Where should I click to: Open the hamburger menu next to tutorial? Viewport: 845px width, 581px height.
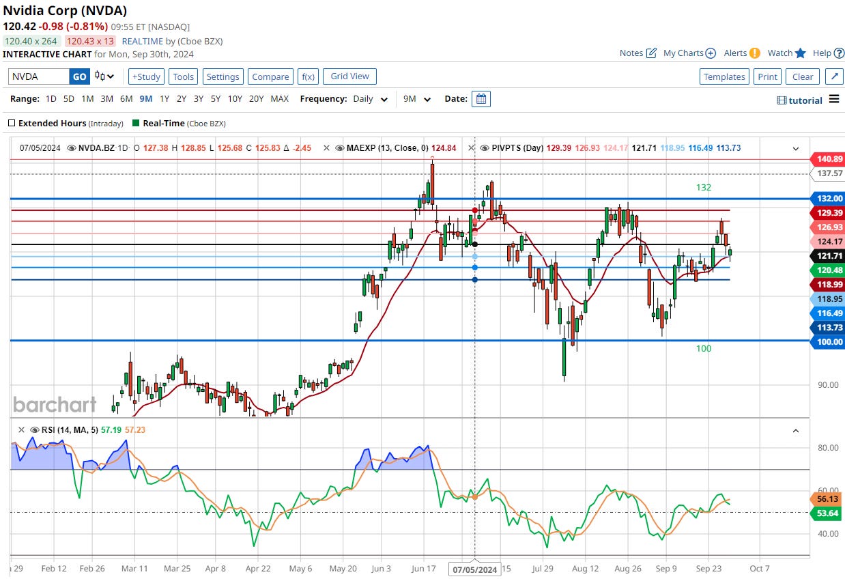tap(834, 100)
